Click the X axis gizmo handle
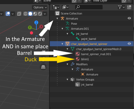The width and height of the screenshot is (134, 109). tap(41, 26)
